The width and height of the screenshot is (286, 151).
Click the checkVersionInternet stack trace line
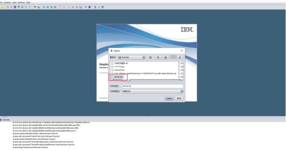(46, 125)
